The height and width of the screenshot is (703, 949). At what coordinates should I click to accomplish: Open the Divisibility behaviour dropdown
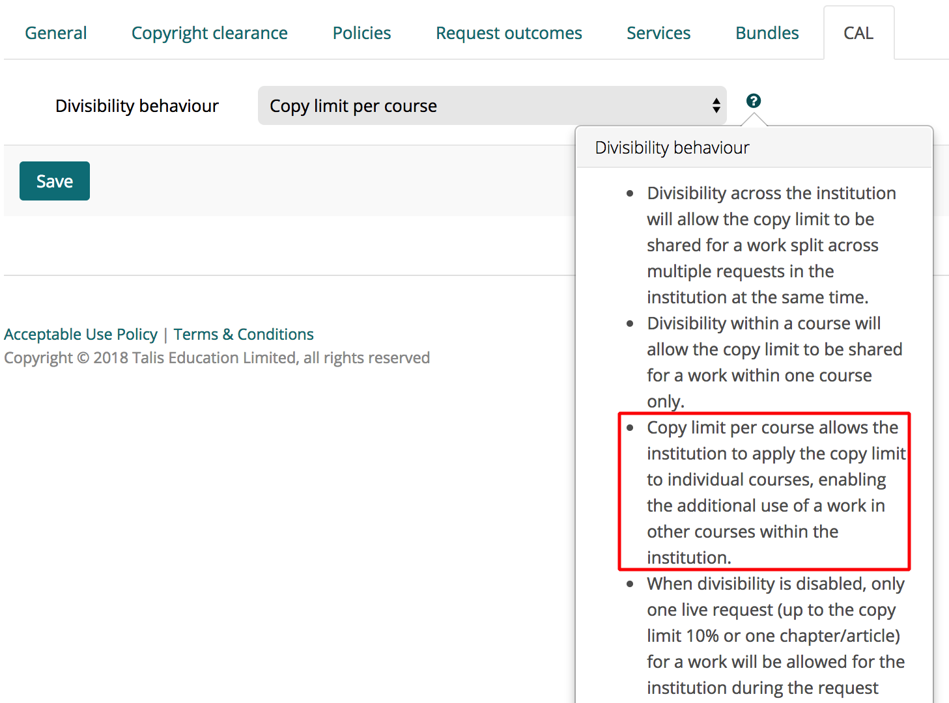tap(492, 105)
